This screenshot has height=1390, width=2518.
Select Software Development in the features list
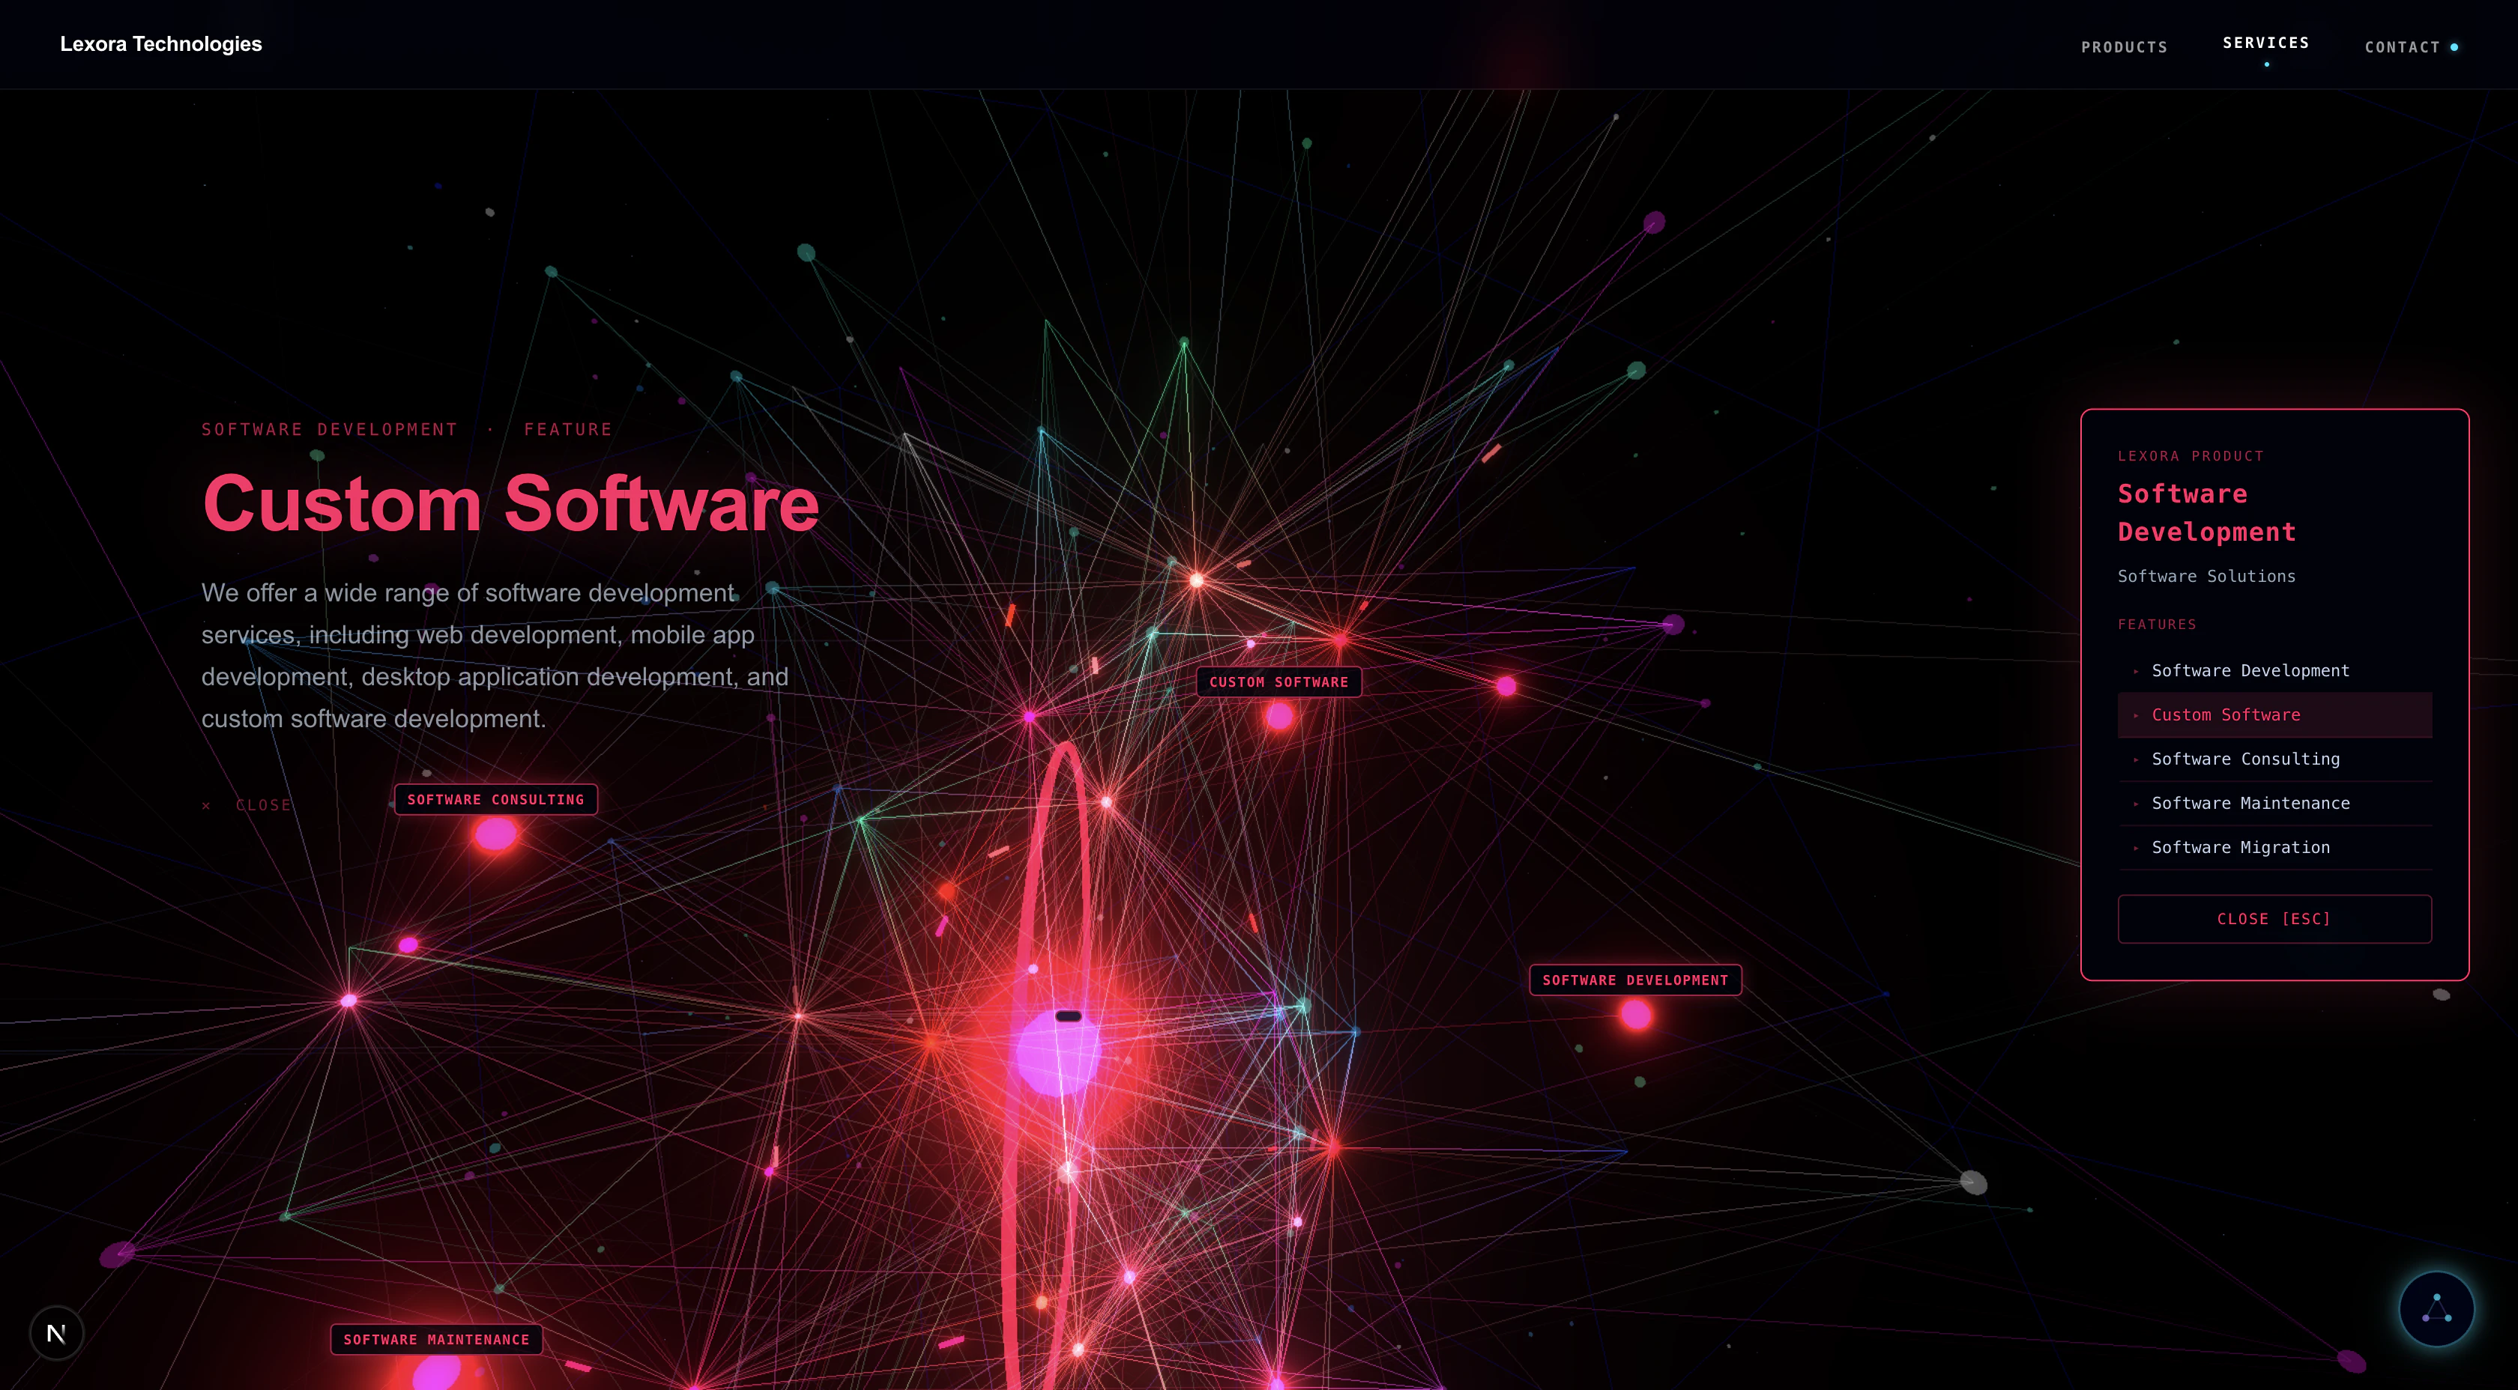tap(2274, 670)
